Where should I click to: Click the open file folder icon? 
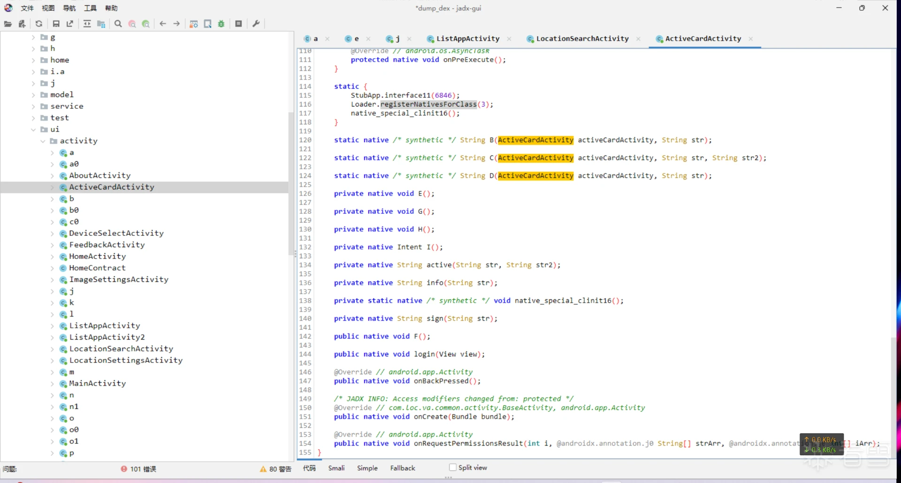click(x=8, y=24)
